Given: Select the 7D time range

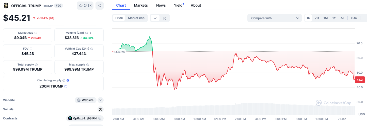Looking at the screenshot, I should 317,18.
